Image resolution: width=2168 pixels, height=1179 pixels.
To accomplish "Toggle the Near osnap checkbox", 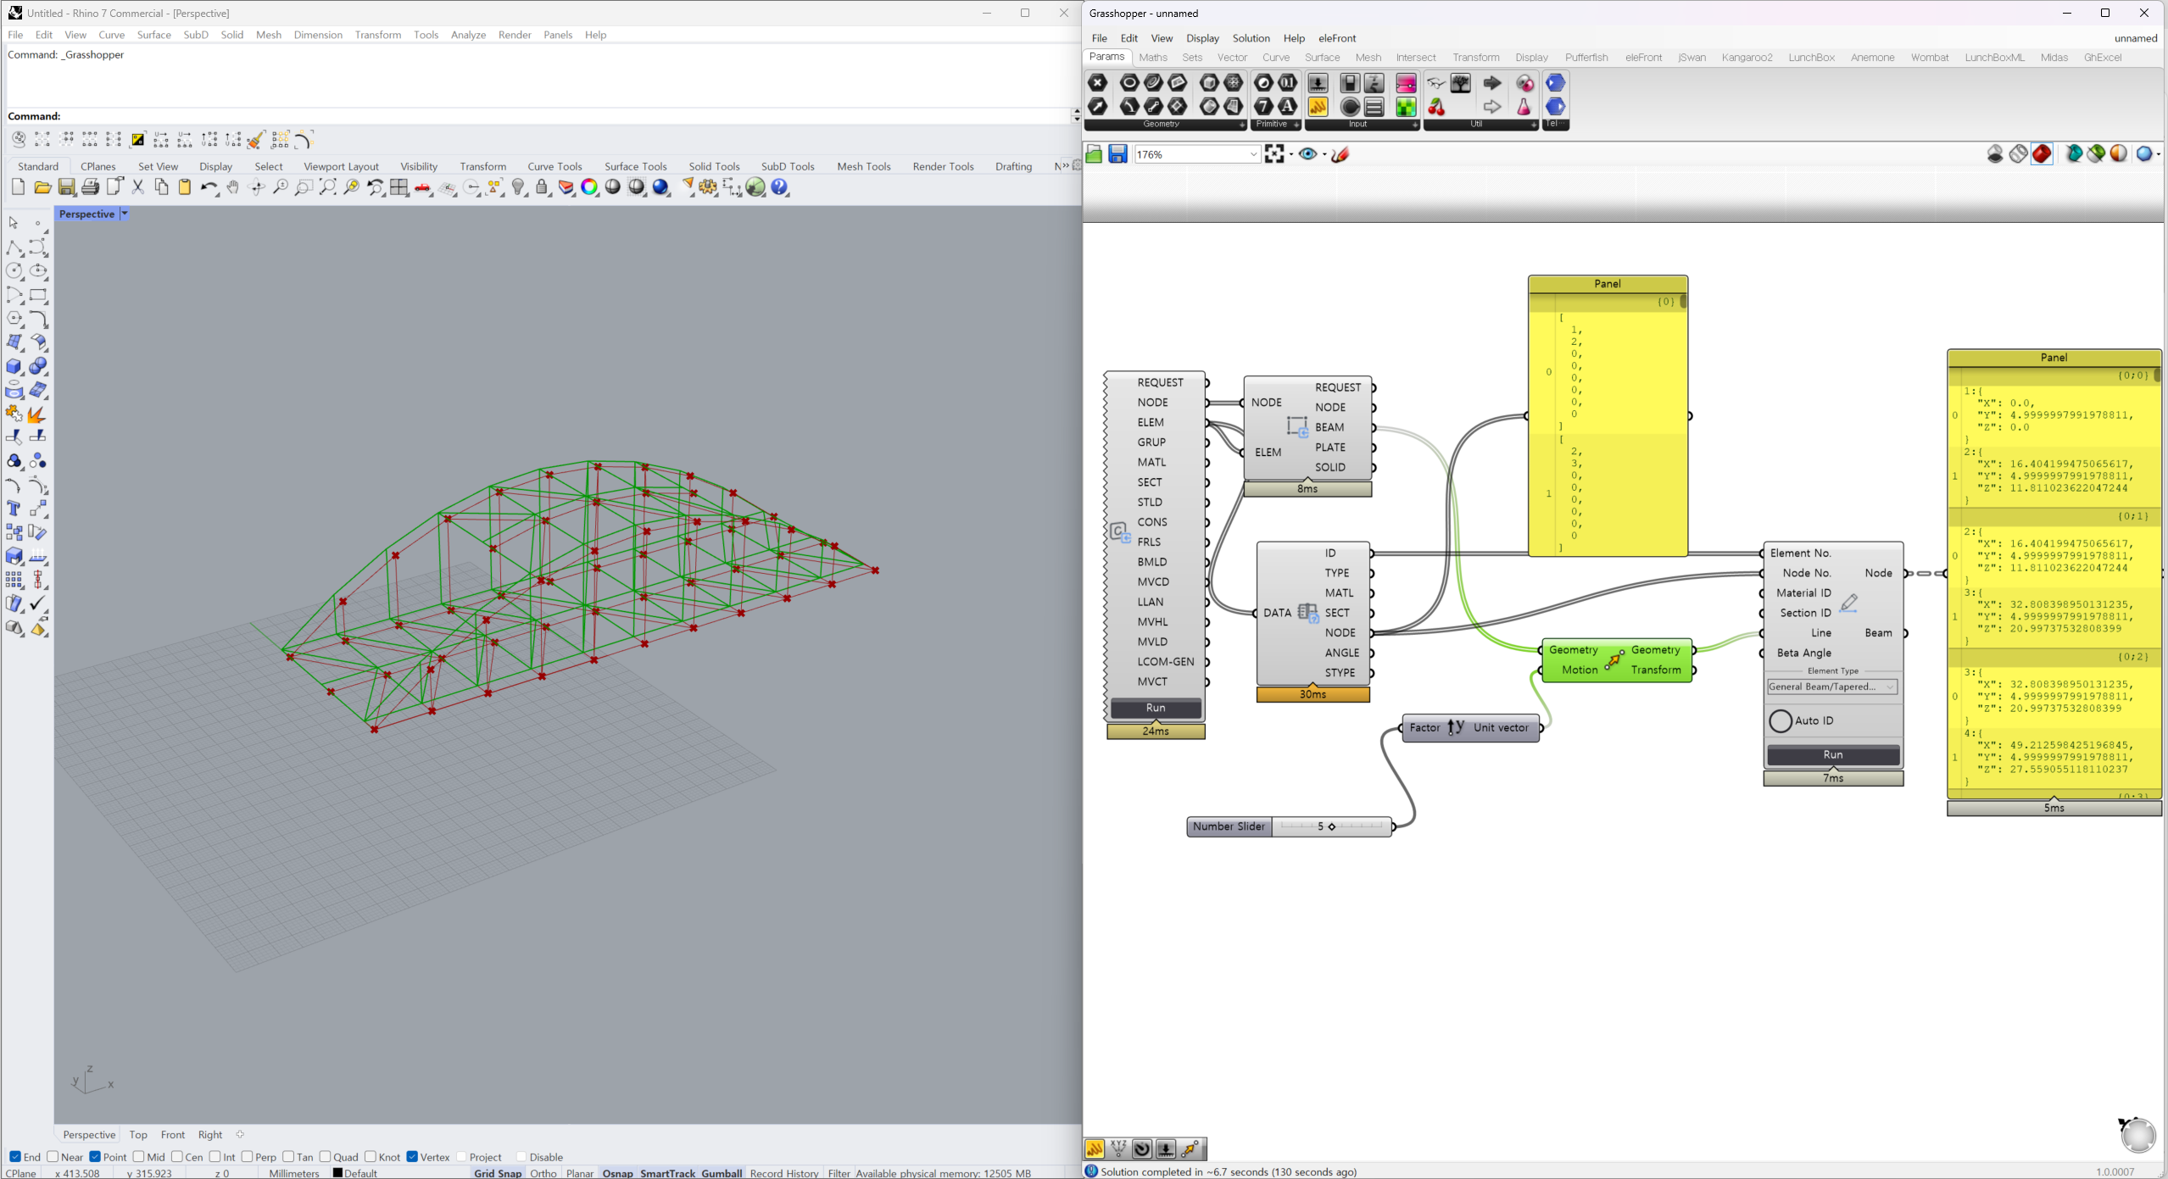I will pos(53,1157).
